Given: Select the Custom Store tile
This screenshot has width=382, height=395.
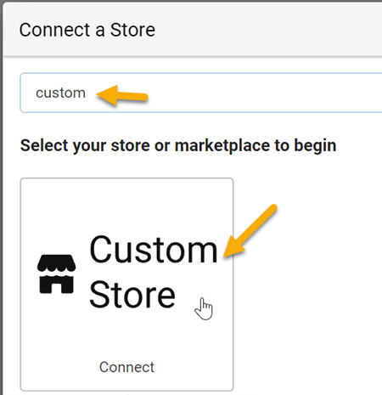Looking at the screenshot, I should (126, 285).
